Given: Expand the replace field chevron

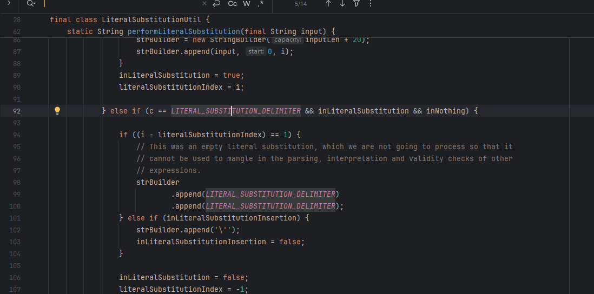Looking at the screenshot, I should pos(9,3).
